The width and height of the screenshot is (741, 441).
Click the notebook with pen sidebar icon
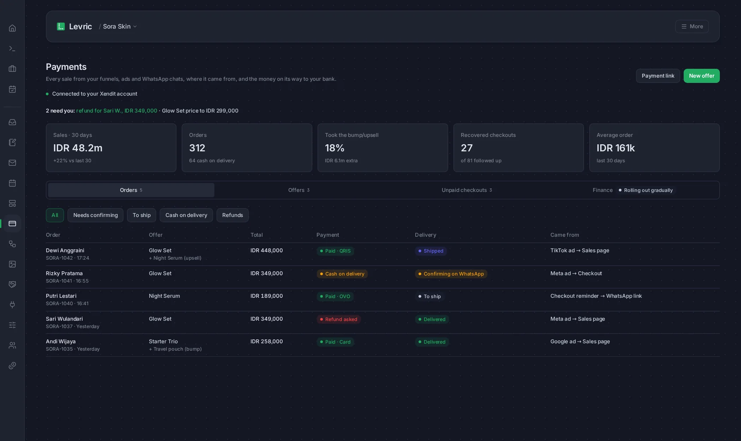(12, 143)
